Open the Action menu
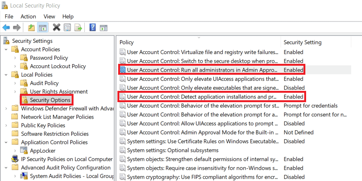 (28, 17)
